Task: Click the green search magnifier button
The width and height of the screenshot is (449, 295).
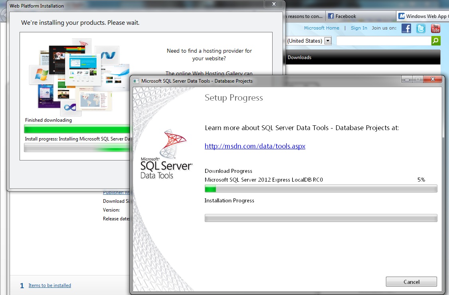Action: [436, 41]
